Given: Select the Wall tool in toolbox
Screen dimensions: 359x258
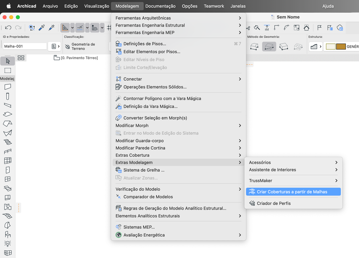Looking at the screenshot, I should pos(8,87).
